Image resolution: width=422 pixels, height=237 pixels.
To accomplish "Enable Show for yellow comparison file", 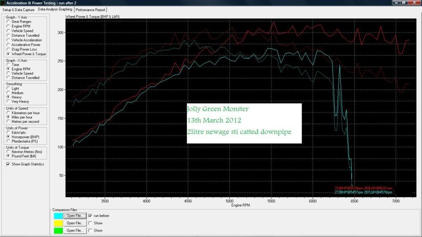I will tap(90, 223).
